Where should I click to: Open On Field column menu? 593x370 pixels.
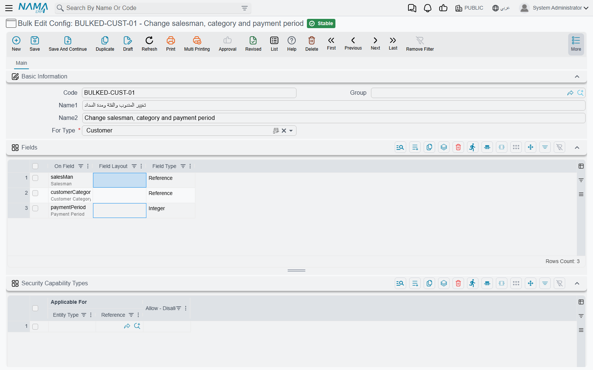pyautogui.click(x=88, y=166)
